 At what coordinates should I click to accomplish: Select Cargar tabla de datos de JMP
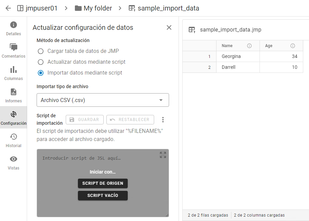tap(41, 51)
